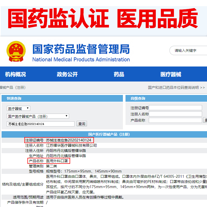Expand 国产医疗器械产品（注册） dropdown
The height and width of the screenshot is (207, 207).
pos(38,116)
